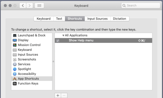163x98 pixels.
Task: Click the Launchpad & Dock icon
Action: tap(15, 36)
